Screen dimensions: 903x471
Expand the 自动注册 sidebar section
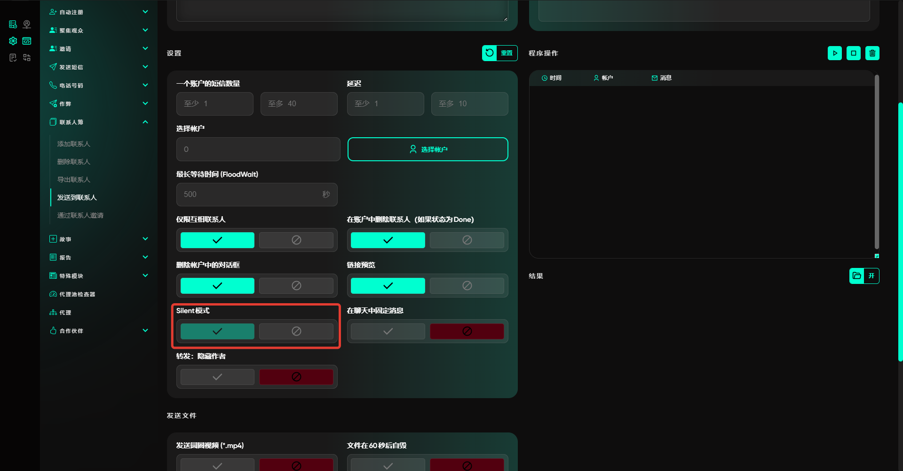click(145, 12)
